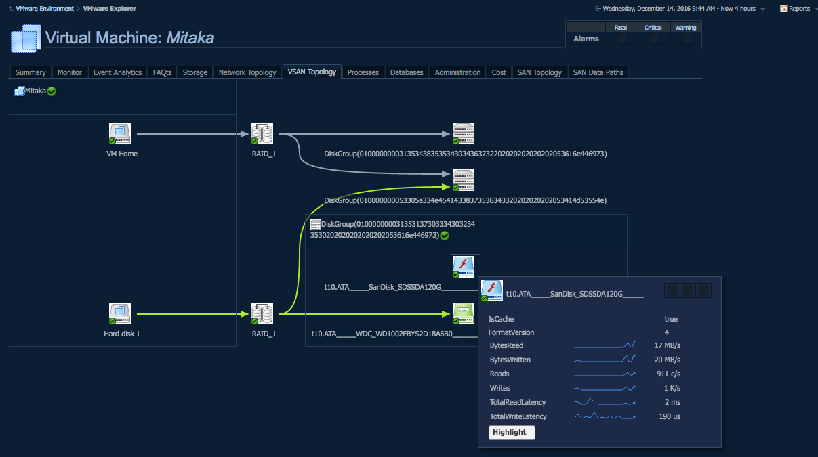Go to the Administration tab
The height and width of the screenshot is (457, 818).
[x=458, y=72]
